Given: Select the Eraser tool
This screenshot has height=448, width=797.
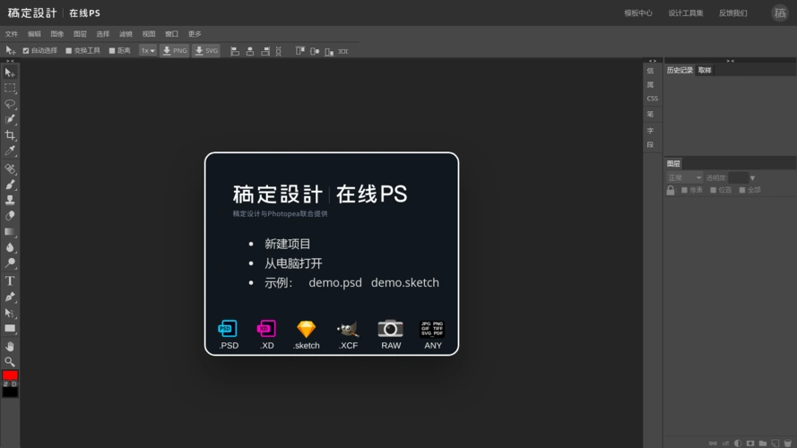Looking at the screenshot, I should pos(10,216).
